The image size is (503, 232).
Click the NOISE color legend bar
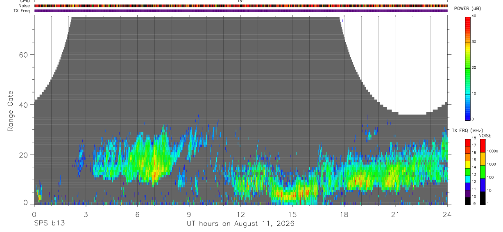(483, 172)
